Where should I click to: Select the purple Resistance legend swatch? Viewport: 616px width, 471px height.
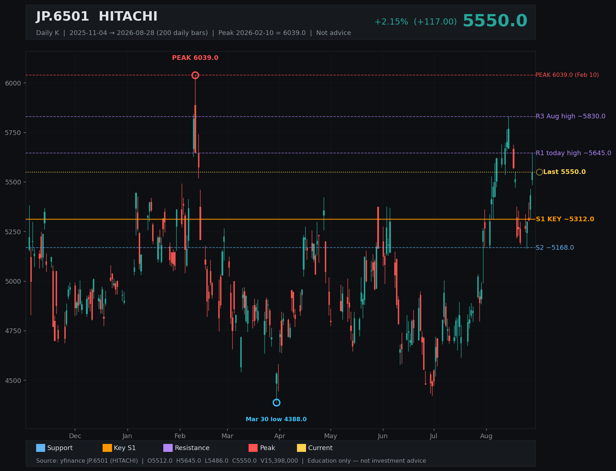pyautogui.click(x=168, y=448)
